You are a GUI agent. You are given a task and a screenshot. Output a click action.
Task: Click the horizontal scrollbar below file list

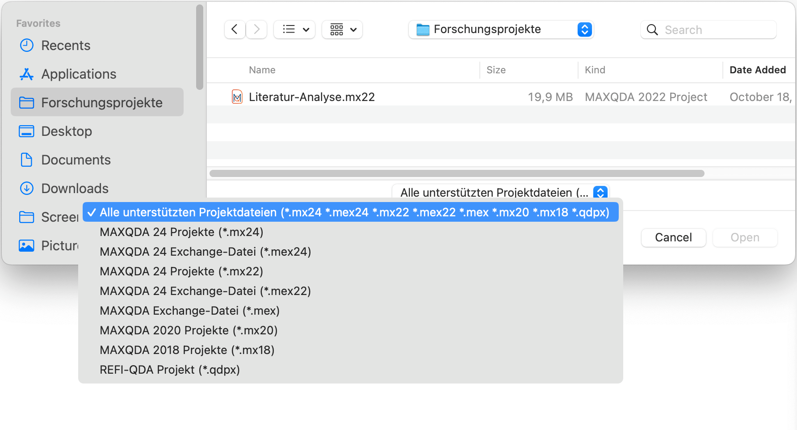457,173
